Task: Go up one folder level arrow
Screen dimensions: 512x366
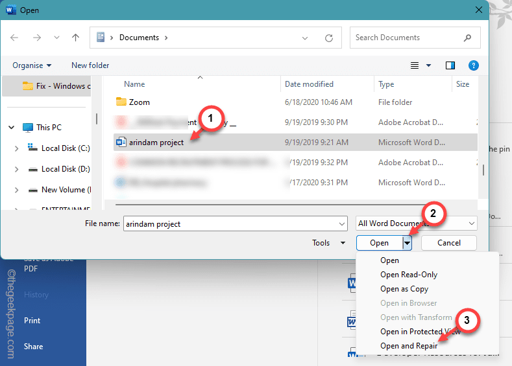Action: pyautogui.click(x=75, y=38)
